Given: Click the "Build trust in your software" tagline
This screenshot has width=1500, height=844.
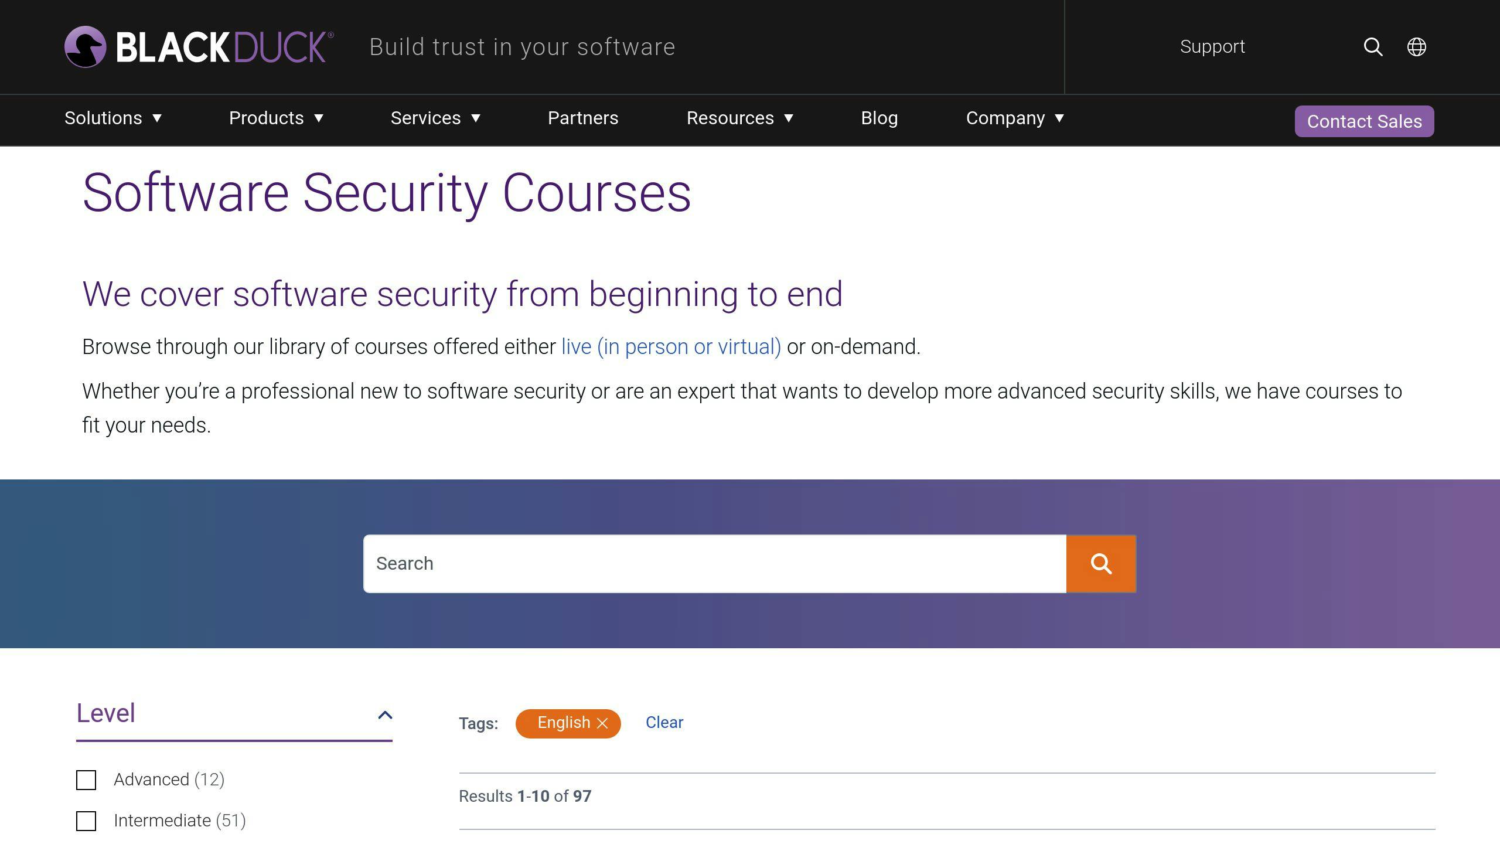Looking at the screenshot, I should coord(522,47).
